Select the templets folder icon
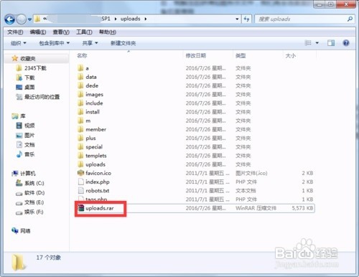 click(80, 156)
